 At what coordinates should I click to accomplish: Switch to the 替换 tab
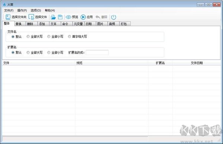coord(20,24)
